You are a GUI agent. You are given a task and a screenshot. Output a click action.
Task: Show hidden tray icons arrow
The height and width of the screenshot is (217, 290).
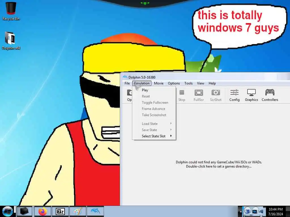pos(241,212)
